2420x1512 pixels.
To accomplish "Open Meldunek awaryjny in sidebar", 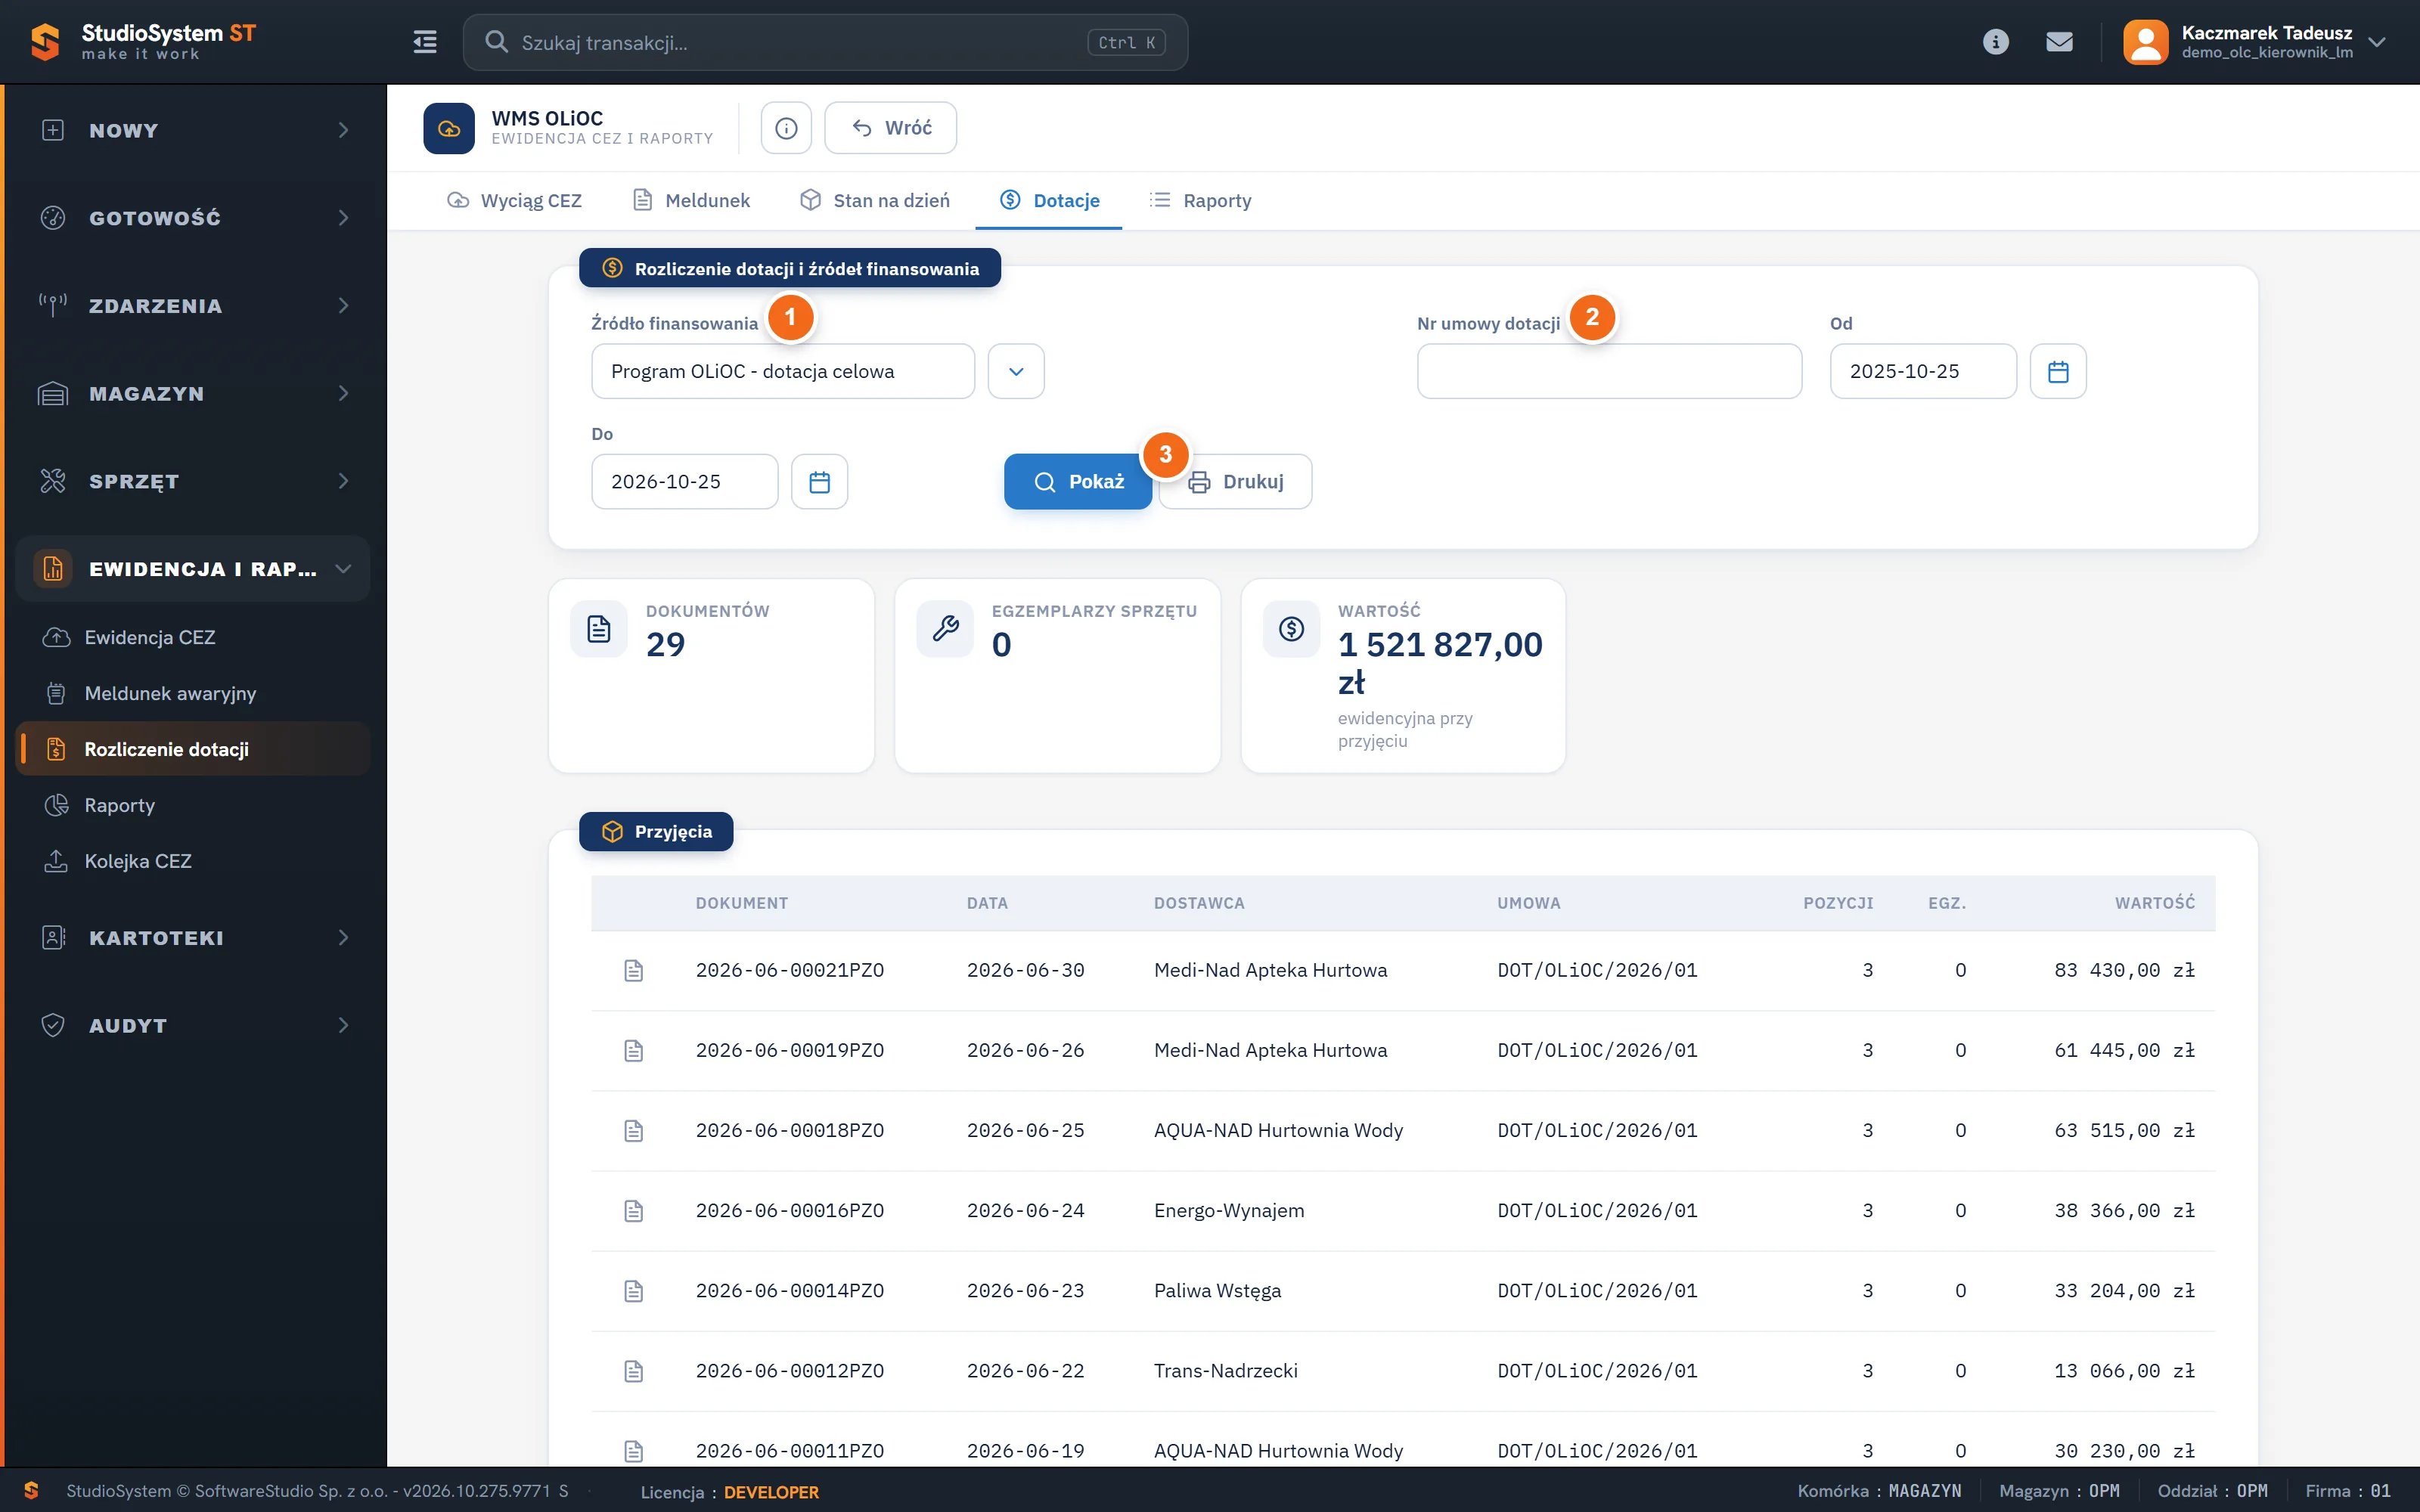I will (193, 693).
